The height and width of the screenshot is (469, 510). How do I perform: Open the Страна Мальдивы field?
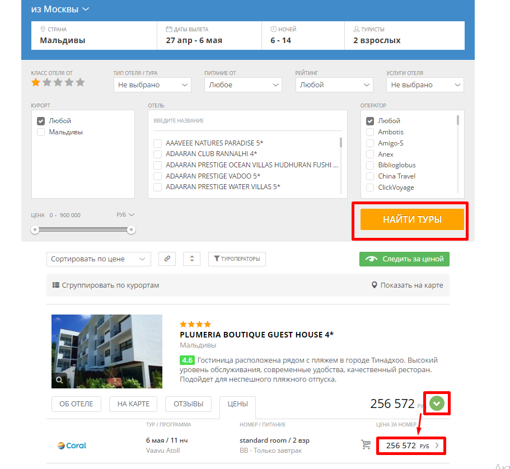coord(94,35)
